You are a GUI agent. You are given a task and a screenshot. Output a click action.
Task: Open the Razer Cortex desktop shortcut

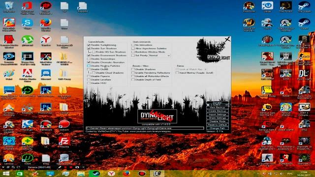coord(28,91)
